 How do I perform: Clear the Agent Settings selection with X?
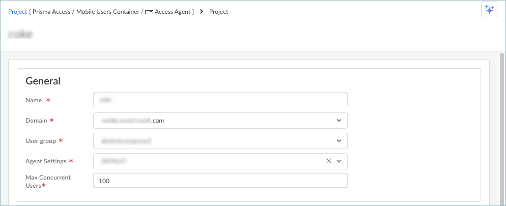tap(329, 161)
